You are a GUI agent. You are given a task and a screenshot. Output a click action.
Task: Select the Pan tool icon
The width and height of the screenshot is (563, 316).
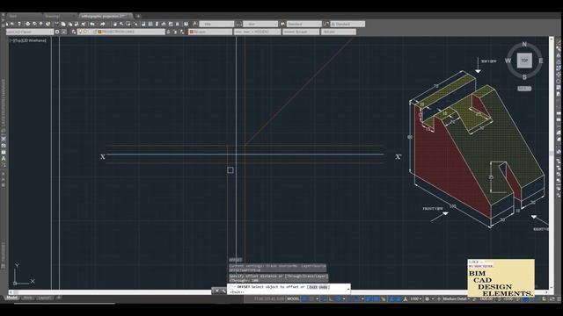115,24
